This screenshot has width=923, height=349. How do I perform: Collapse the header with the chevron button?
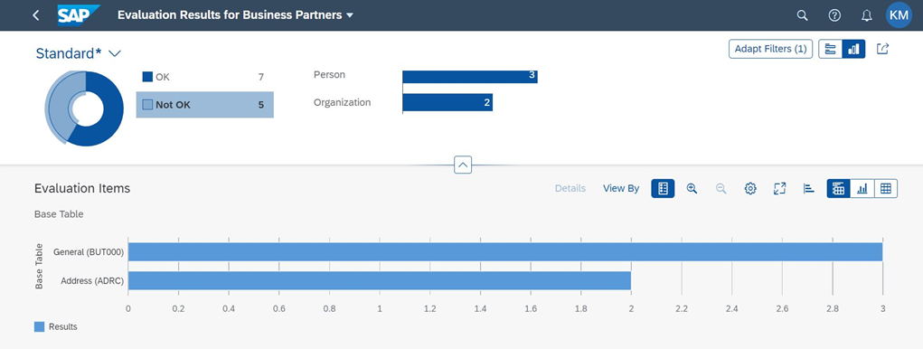point(463,165)
